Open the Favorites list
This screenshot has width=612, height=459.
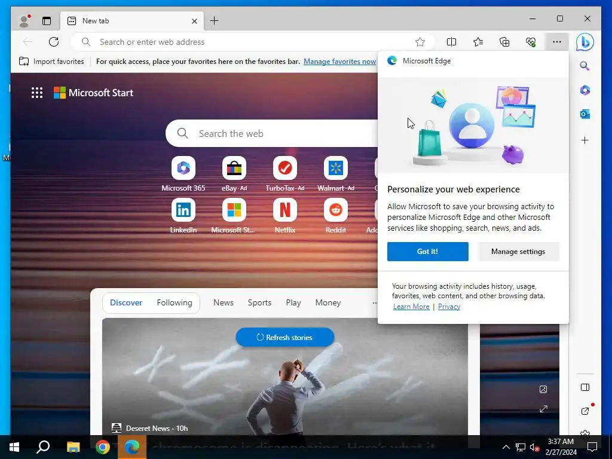point(478,42)
